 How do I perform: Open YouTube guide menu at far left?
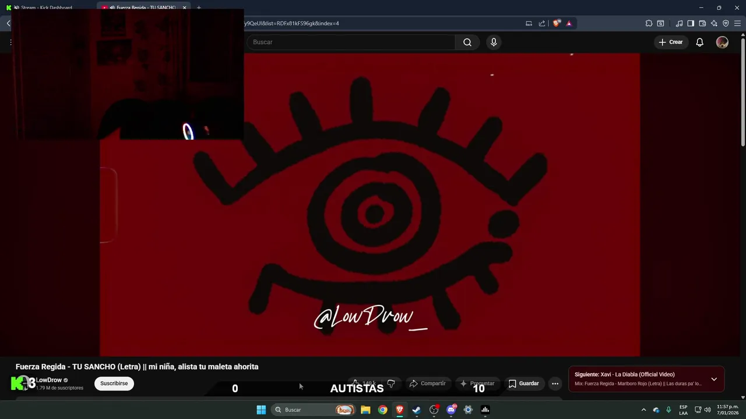pos(10,42)
